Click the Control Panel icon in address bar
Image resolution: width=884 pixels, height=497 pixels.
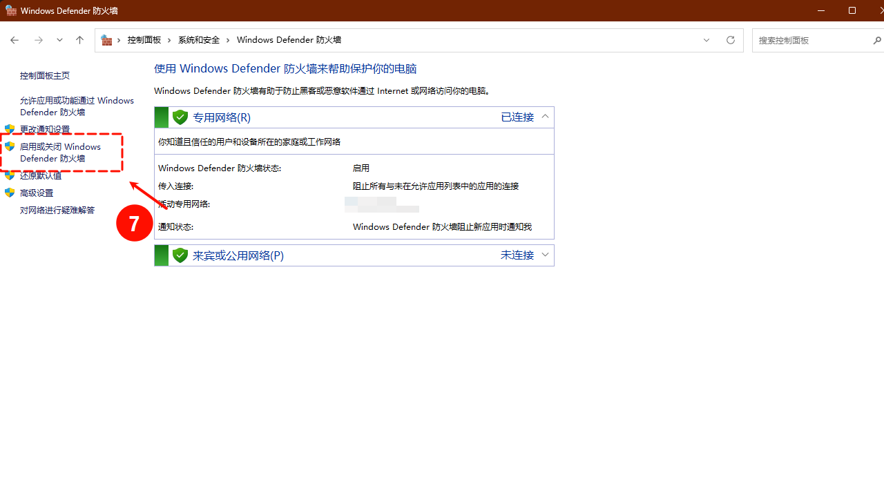point(106,40)
